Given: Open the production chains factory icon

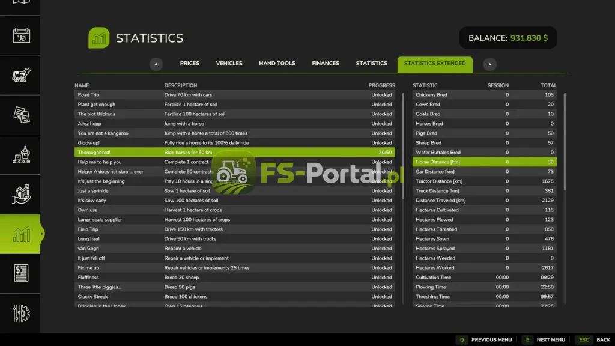Looking at the screenshot, I should point(21,155).
